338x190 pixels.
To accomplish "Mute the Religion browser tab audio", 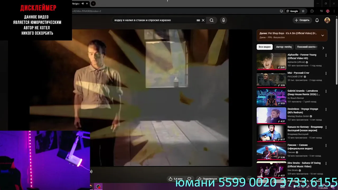I will [x=83, y=4].
